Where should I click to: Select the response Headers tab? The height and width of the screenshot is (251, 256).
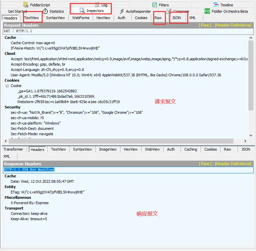tap(37, 150)
